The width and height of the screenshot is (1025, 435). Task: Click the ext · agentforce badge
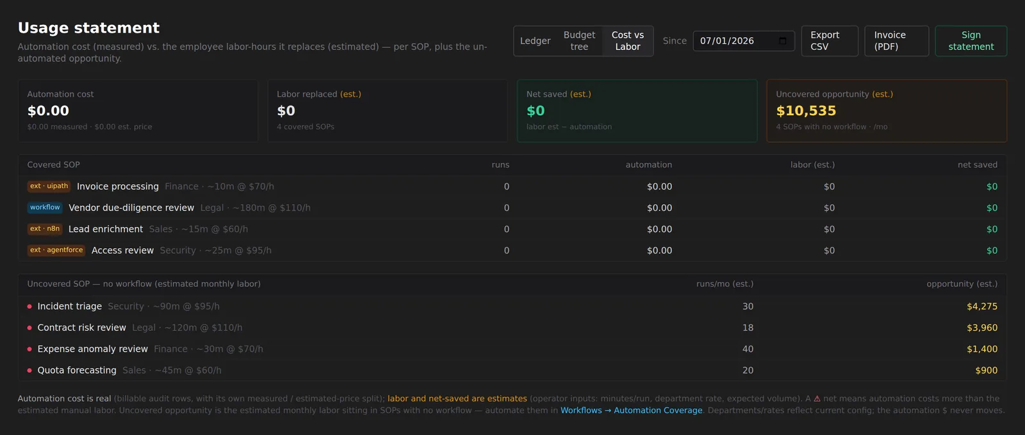point(56,250)
